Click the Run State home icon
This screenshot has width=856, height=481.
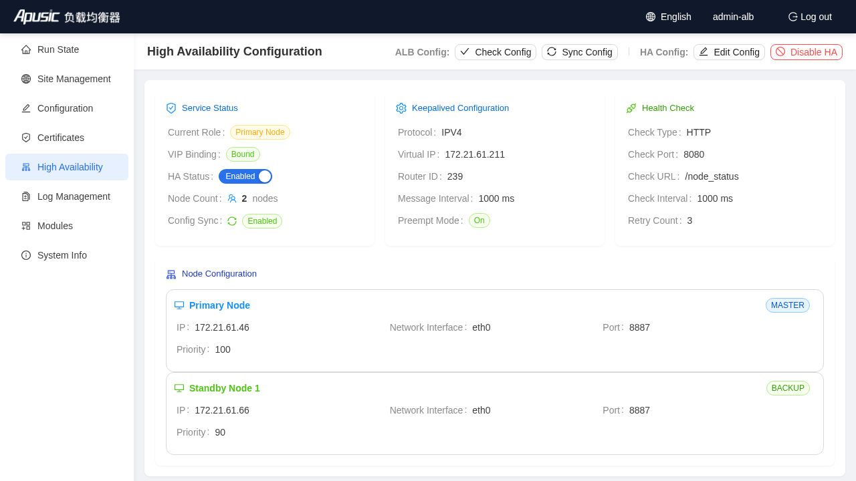(26, 49)
